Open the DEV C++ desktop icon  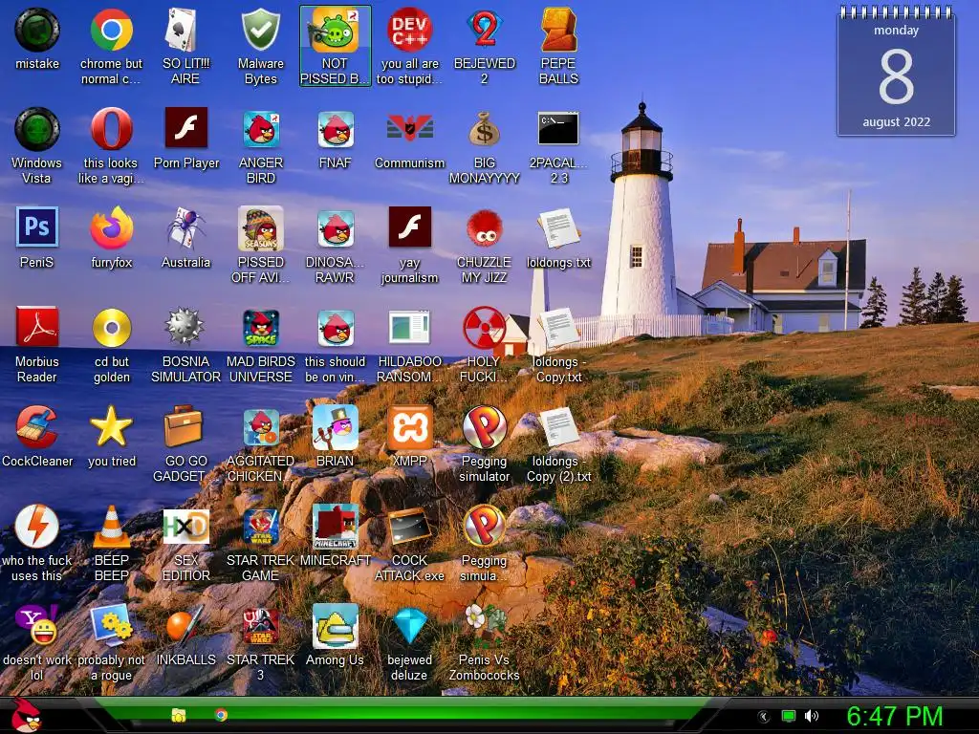[x=409, y=30]
